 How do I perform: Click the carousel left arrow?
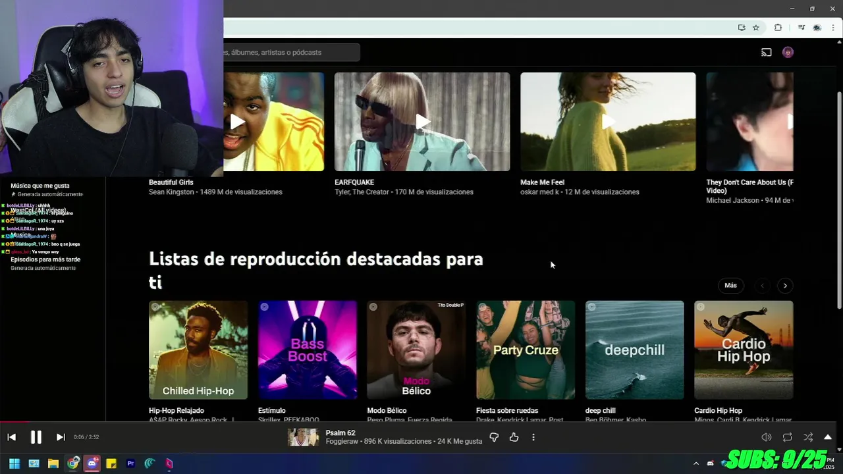click(763, 286)
